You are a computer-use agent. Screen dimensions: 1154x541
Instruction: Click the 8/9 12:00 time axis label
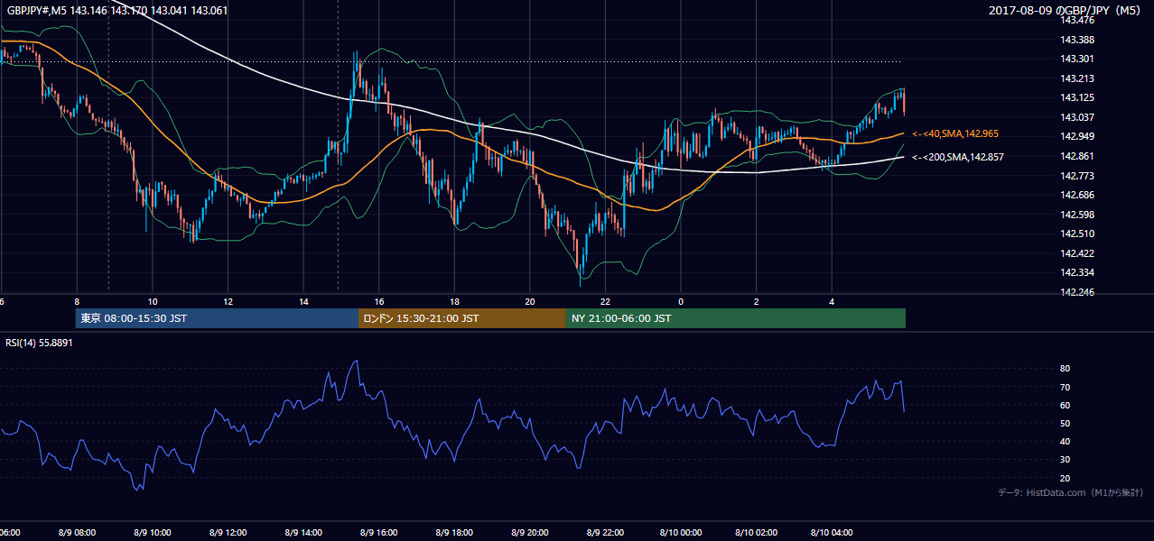(x=228, y=533)
